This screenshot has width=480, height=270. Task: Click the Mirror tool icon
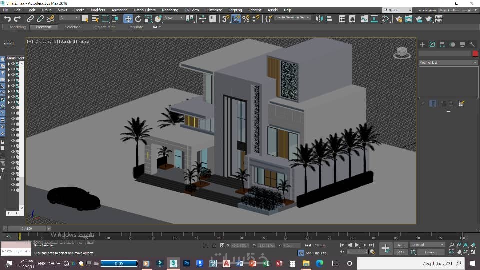pos(319,19)
